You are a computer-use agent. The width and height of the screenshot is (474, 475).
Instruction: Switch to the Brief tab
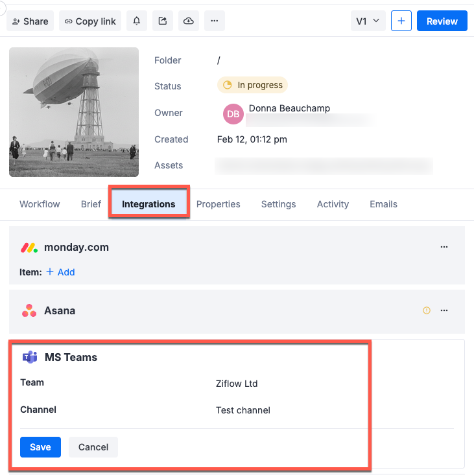[x=91, y=204]
